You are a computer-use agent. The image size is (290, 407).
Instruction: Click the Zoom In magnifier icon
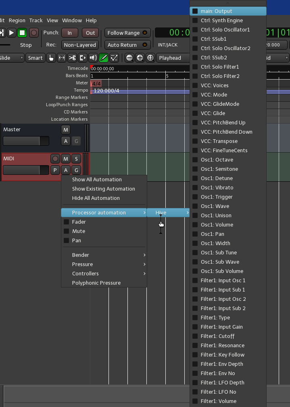[x=140, y=58]
